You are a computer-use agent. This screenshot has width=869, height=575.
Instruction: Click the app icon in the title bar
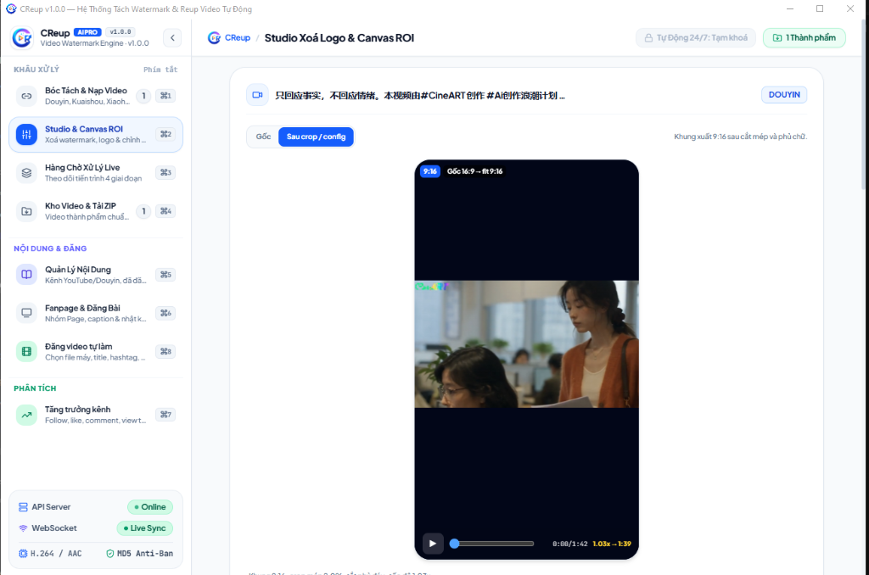10,8
